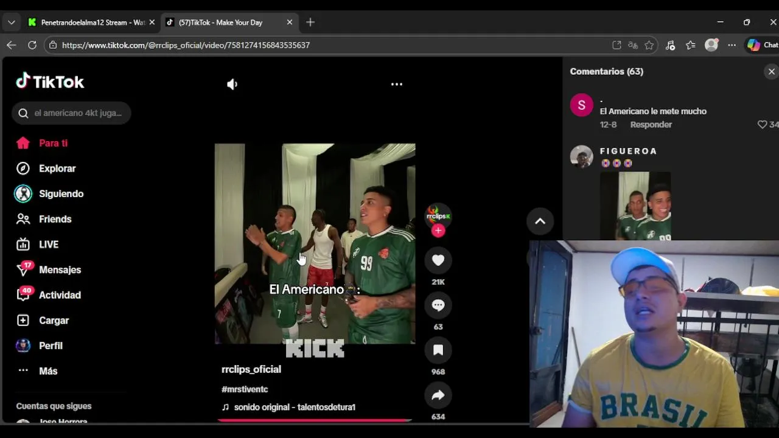
Task: Open browser profile avatar
Action: tap(711, 45)
